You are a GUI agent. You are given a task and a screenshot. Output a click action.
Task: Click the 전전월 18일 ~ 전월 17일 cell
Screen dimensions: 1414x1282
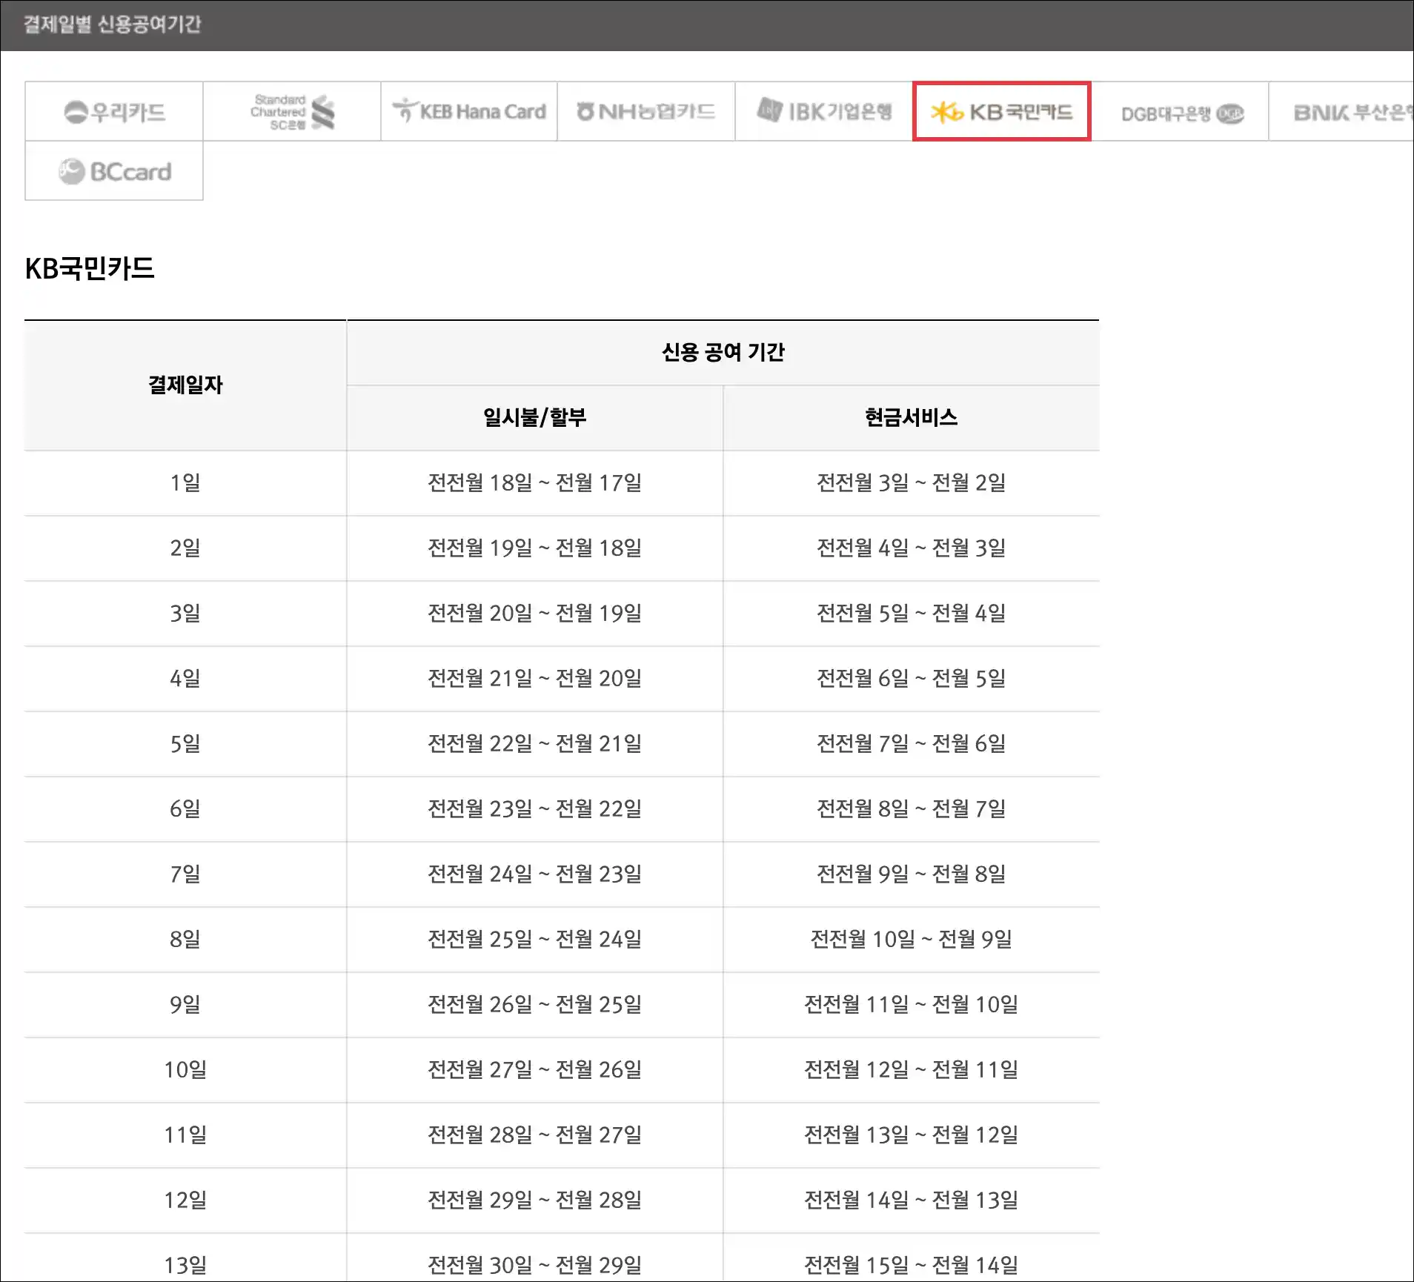[x=535, y=483]
